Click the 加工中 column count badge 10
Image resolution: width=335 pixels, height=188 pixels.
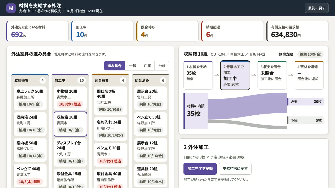[x=82, y=80]
